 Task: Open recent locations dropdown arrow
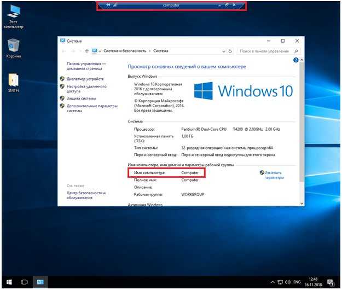(80, 51)
